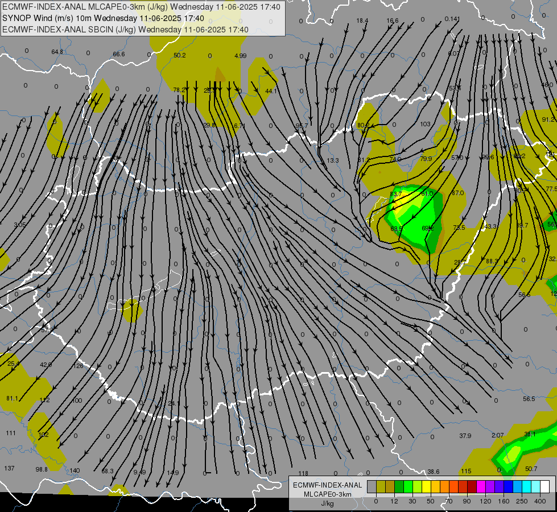Click the grid value 37.9
Viewport: 557px width, 512px height.
pos(465,436)
